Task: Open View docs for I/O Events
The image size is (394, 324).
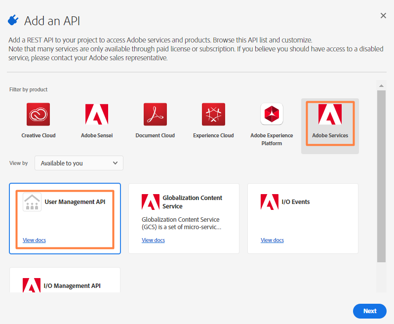Action: coord(272,240)
